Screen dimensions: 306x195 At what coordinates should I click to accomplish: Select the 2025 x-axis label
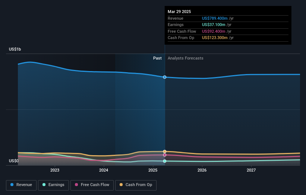(153, 170)
